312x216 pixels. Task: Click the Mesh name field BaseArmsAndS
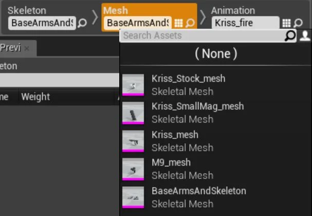(138, 23)
